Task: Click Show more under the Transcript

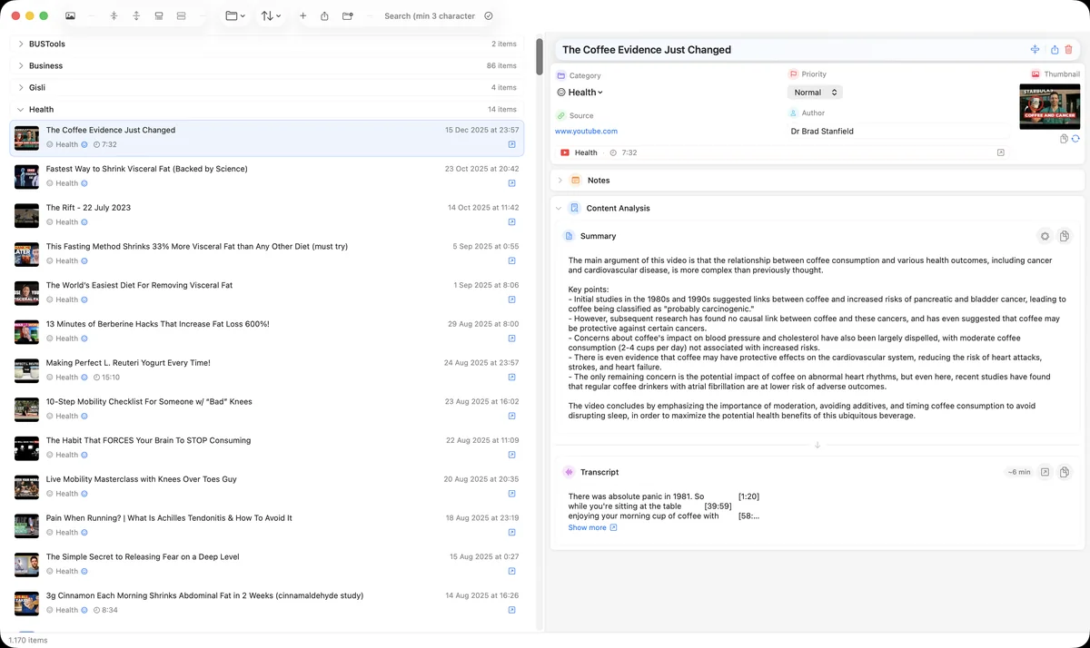Action: pyautogui.click(x=592, y=527)
